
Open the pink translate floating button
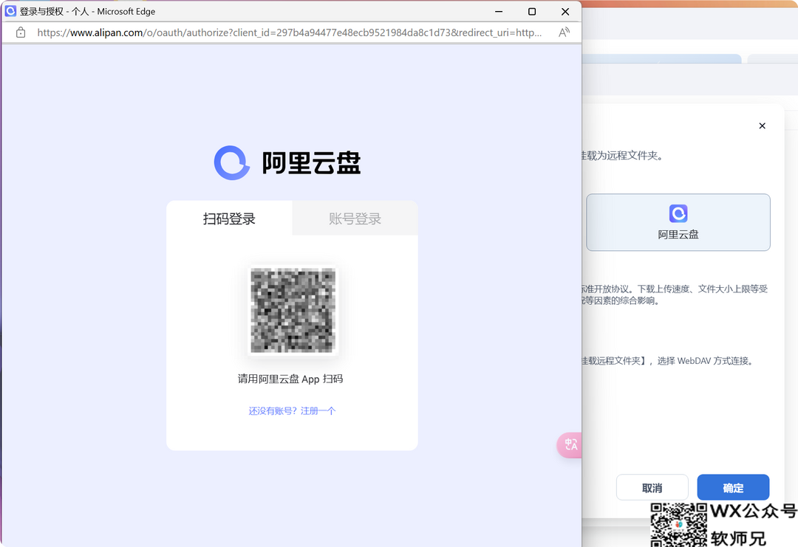[570, 445]
